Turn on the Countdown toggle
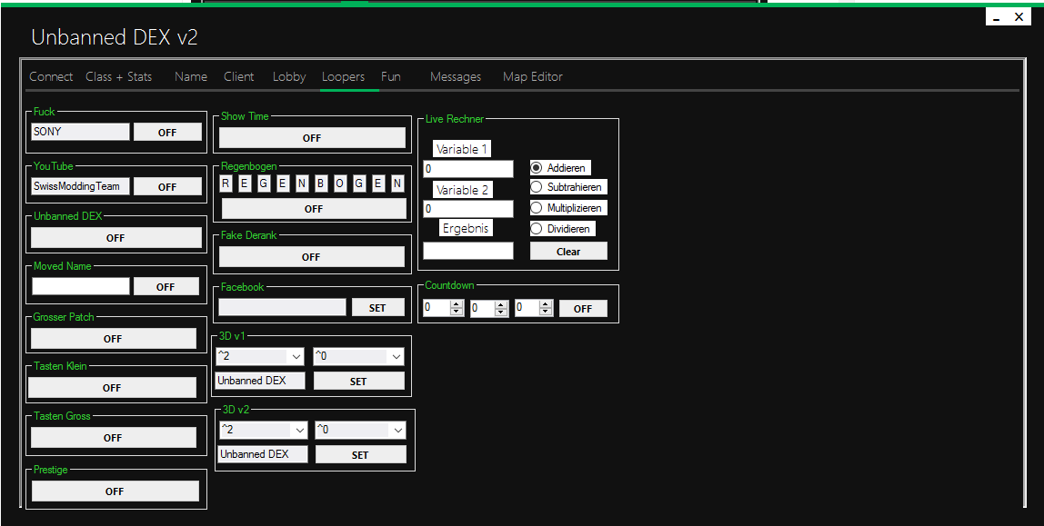Screen dimensions: 1044x526 (x=583, y=309)
